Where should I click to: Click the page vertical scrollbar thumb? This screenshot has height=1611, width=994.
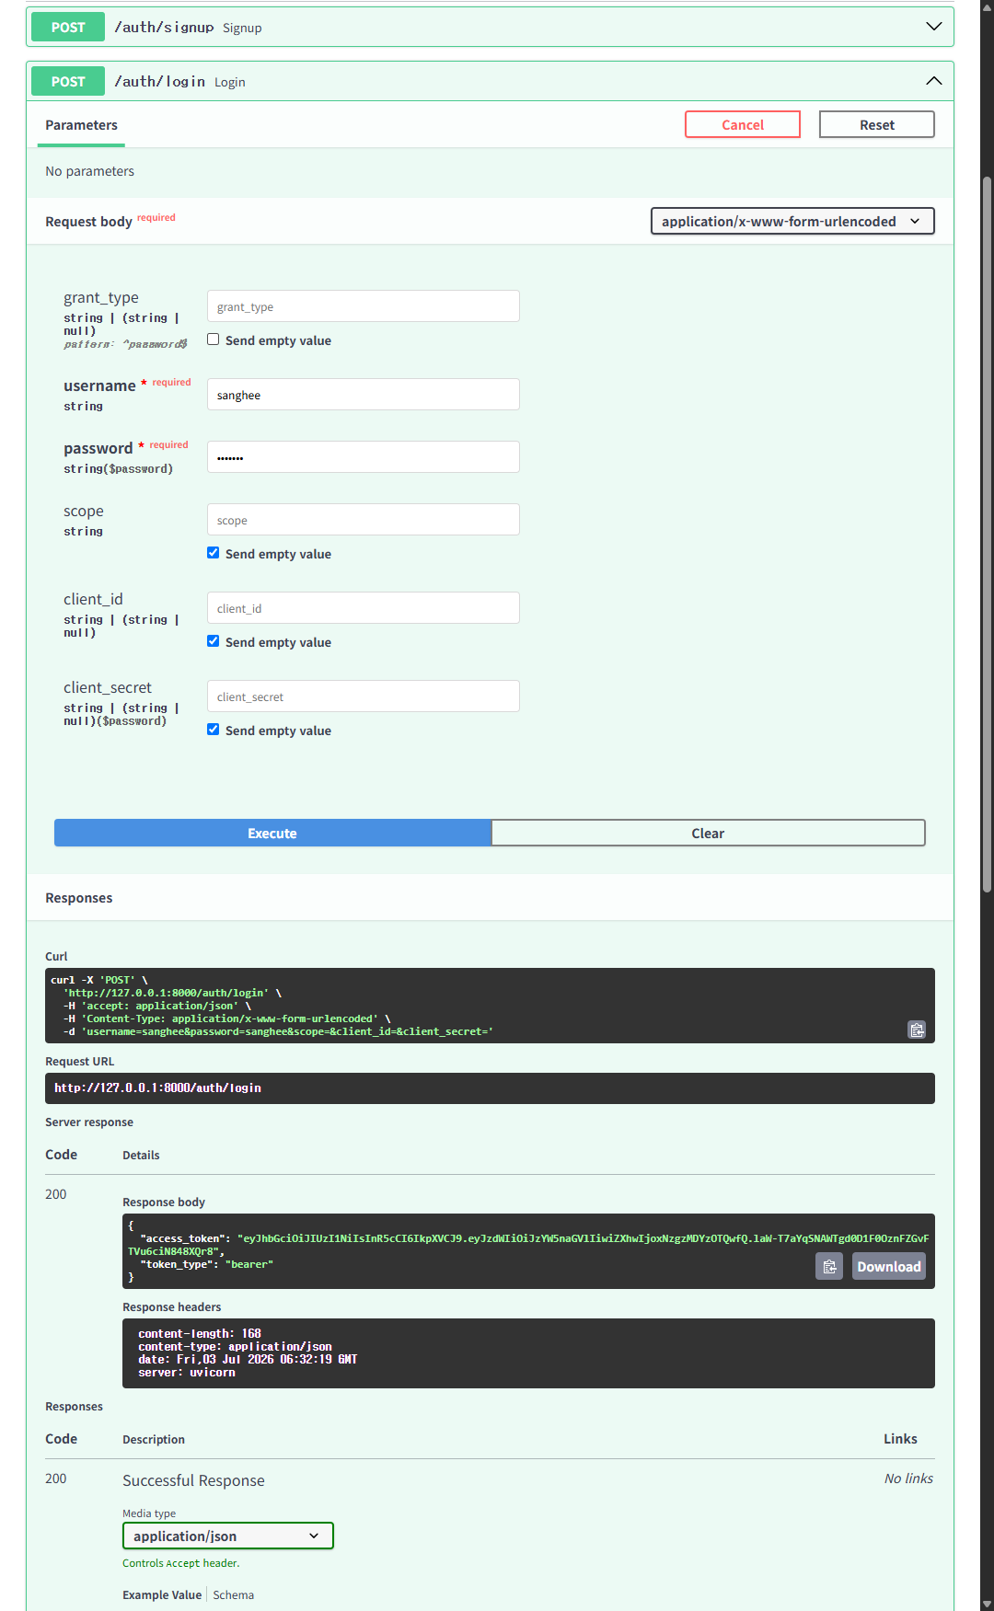[987, 534]
